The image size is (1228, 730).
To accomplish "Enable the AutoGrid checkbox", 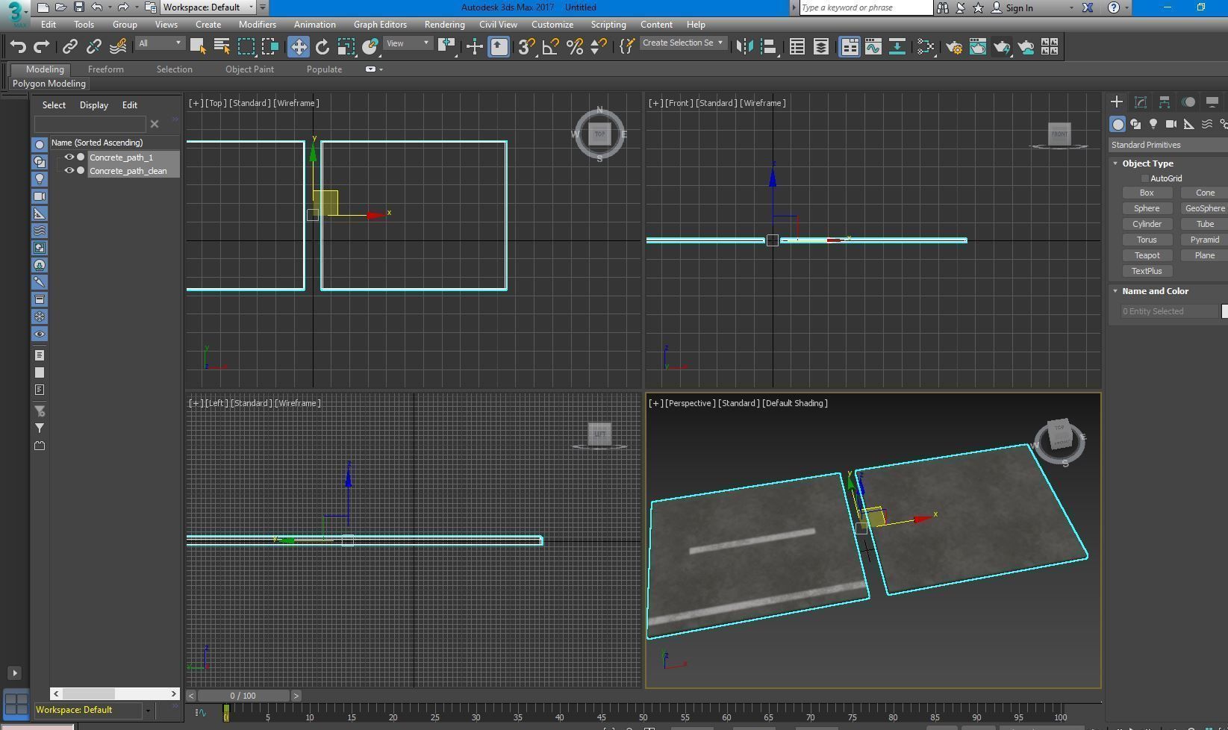I will click(1144, 178).
